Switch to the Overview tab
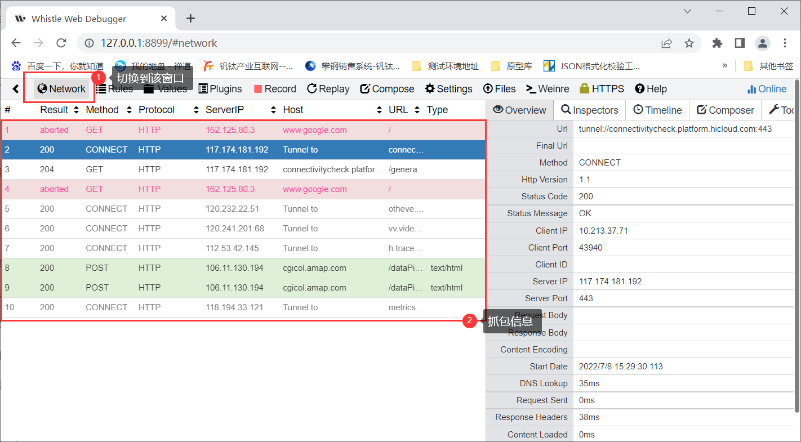Screen dimensions: 801x442 (x=519, y=110)
